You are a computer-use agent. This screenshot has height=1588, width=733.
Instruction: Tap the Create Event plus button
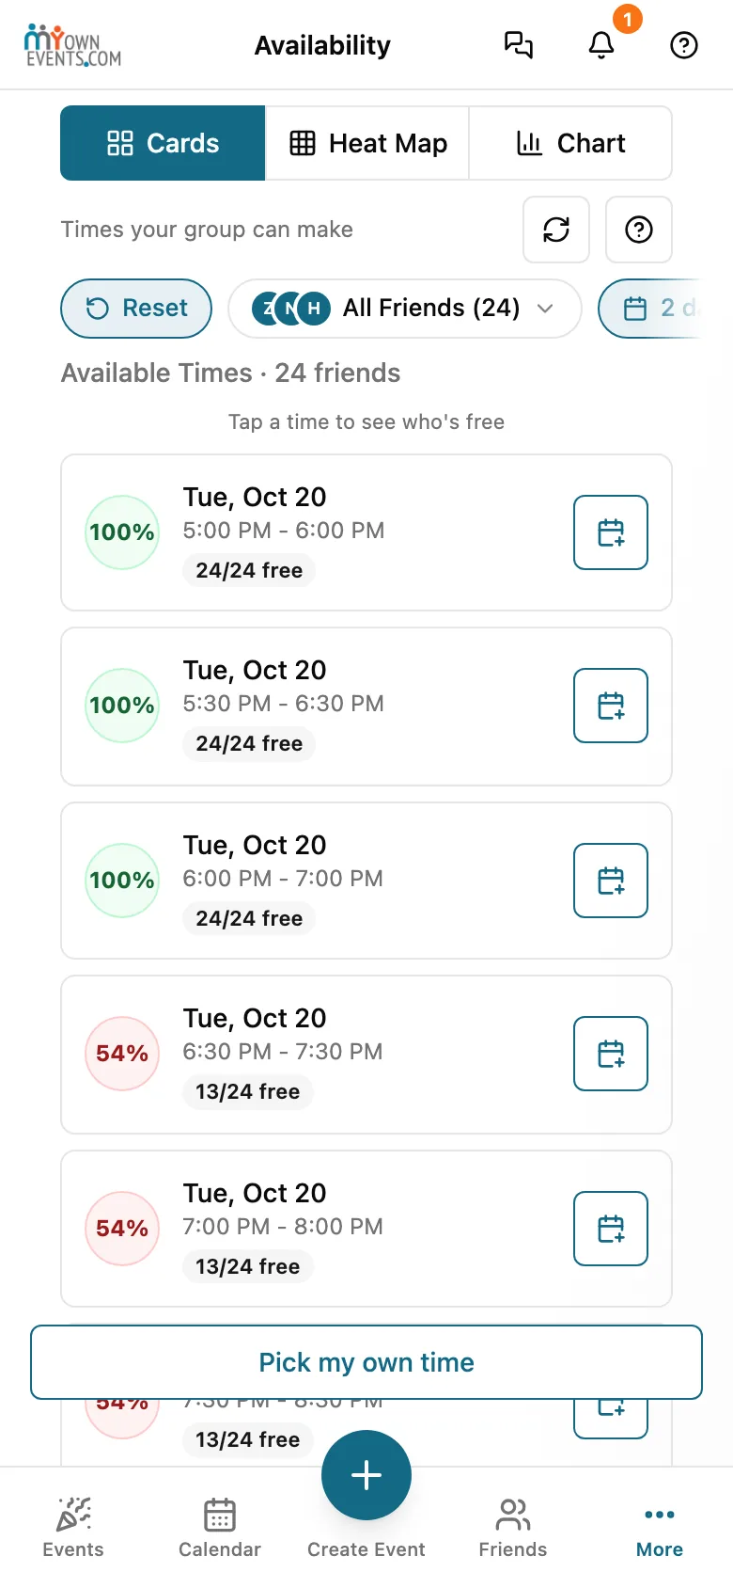[366, 1475]
